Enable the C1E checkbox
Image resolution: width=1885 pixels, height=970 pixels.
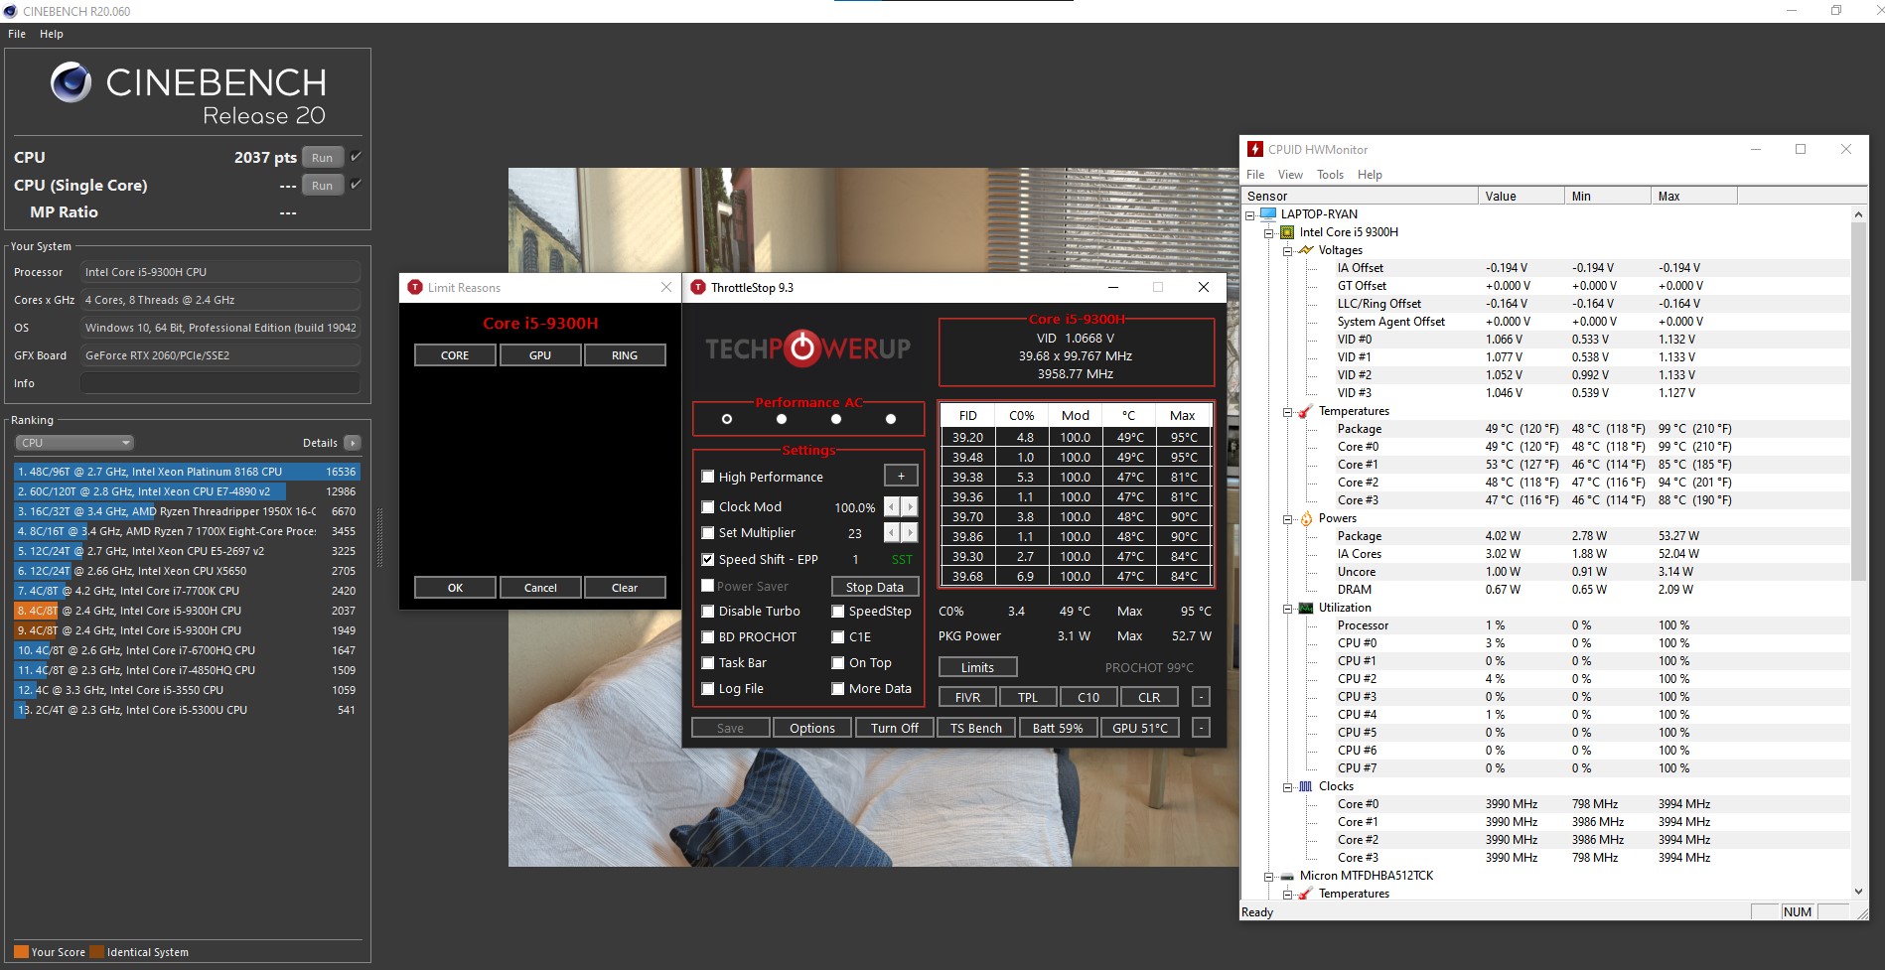coord(838,637)
